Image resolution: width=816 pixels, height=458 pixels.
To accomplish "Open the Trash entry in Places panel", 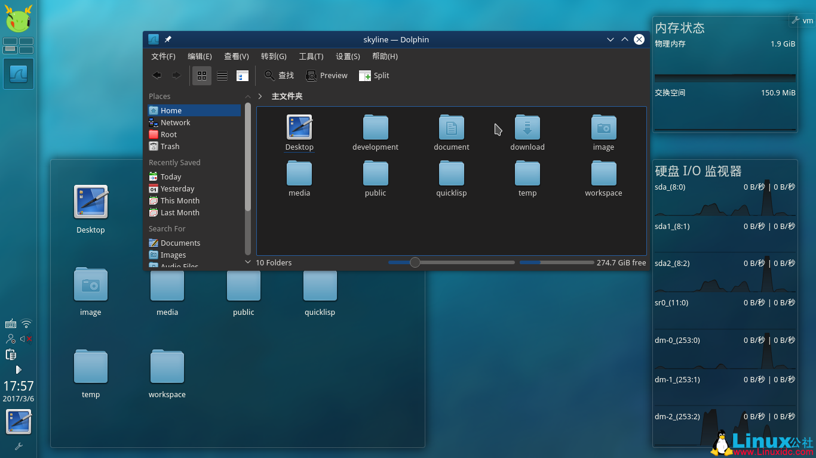I will coord(169,146).
